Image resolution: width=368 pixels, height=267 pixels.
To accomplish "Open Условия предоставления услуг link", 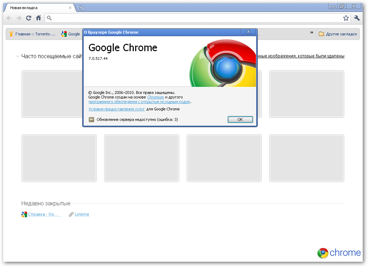I will (x=117, y=109).
